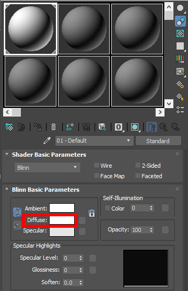Click the Glossiness map button
188x291 pixels.
(92, 270)
